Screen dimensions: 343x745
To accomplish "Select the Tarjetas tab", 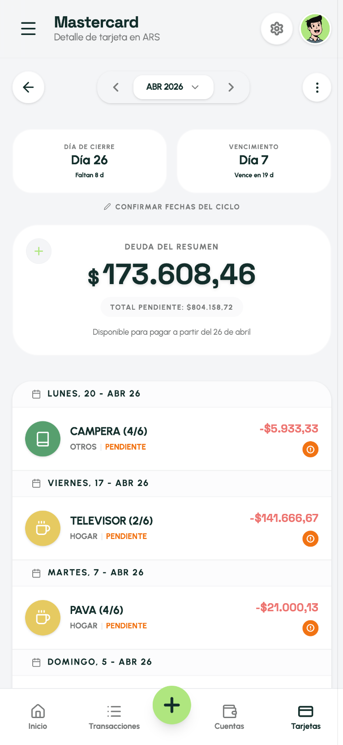I will 306,717.
